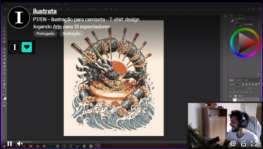Open the video settings gear menu
This screenshot has width=263, height=149.
click(233, 144)
